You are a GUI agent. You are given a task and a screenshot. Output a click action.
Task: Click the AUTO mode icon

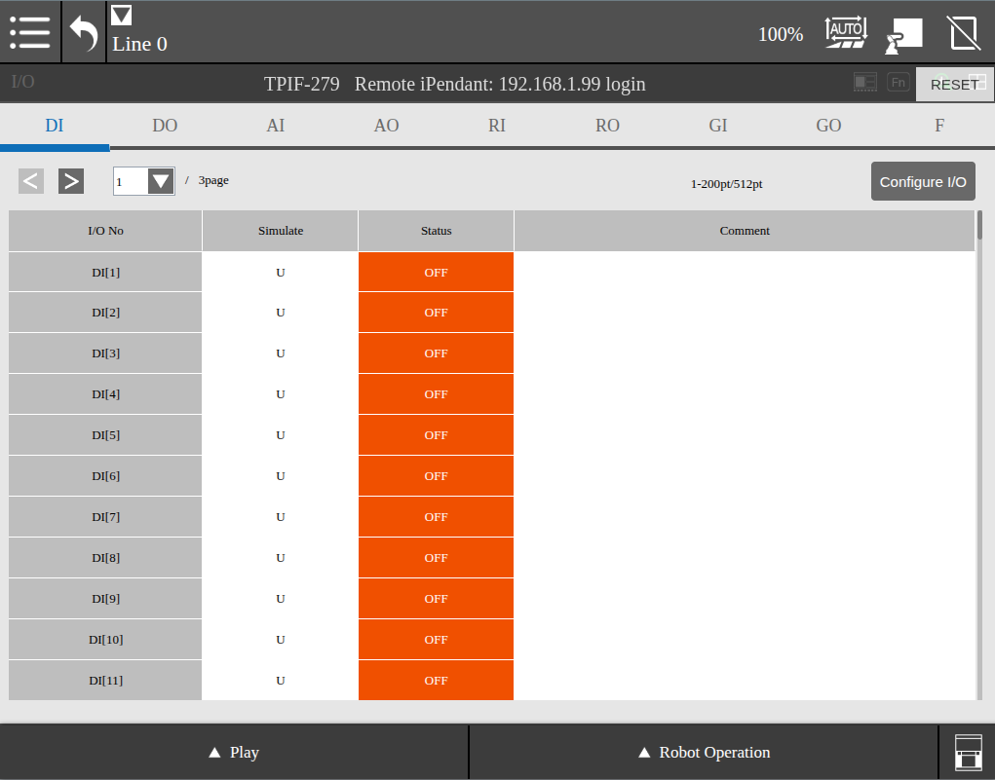click(845, 32)
